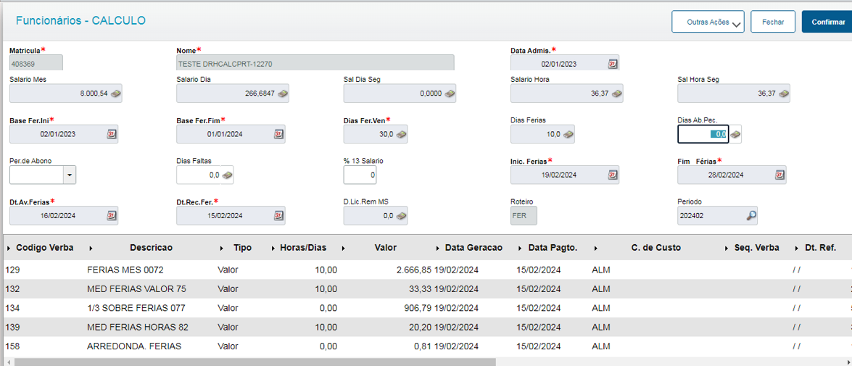Click the Data Pagto. column header
This screenshot has height=366, width=852.
[x=553, y=248]
